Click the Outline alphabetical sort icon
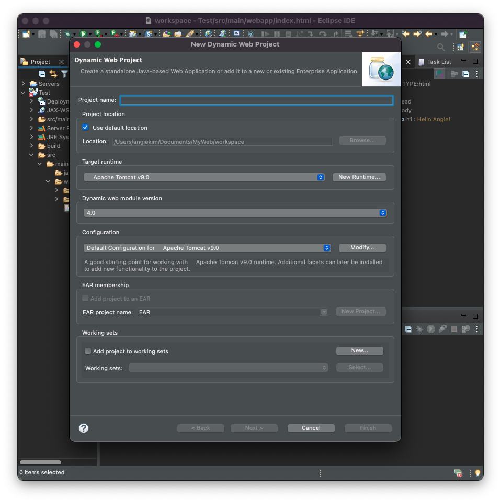 pyautogui.click(x=439, y=74)
